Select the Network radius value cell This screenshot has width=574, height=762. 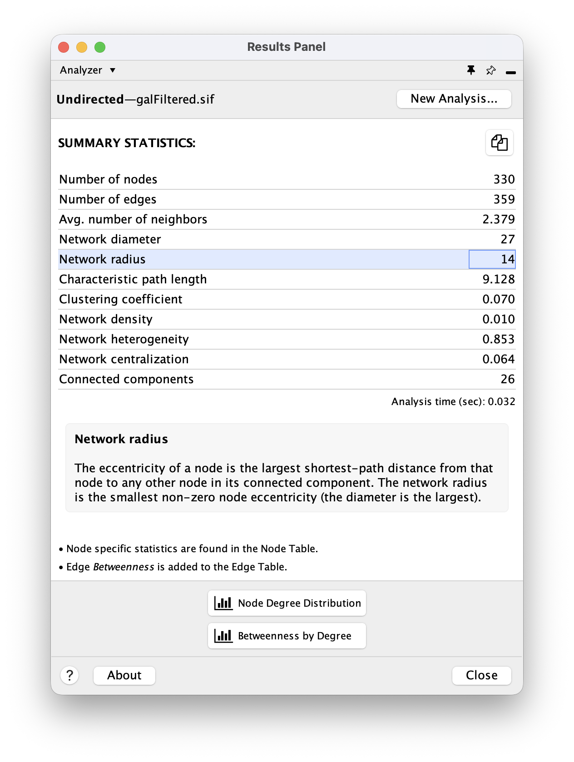(x=492, y=259)
